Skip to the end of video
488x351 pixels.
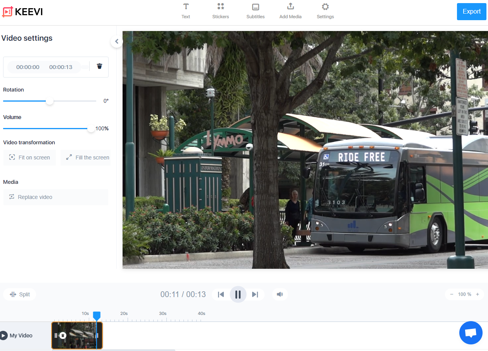coord(255,294)
